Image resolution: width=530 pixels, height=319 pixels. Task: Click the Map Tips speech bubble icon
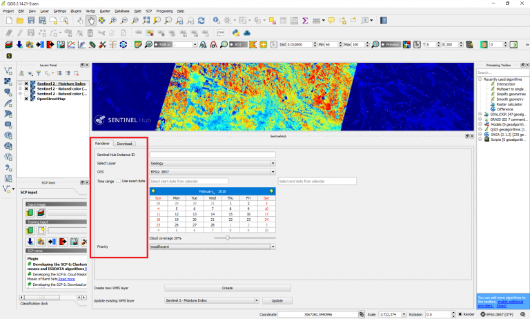(x=331, y=21)
